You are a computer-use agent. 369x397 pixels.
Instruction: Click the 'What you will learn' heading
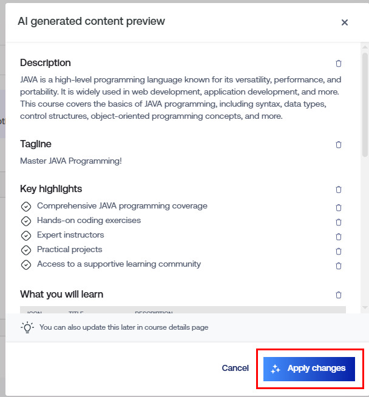click(x=61, y=295)
